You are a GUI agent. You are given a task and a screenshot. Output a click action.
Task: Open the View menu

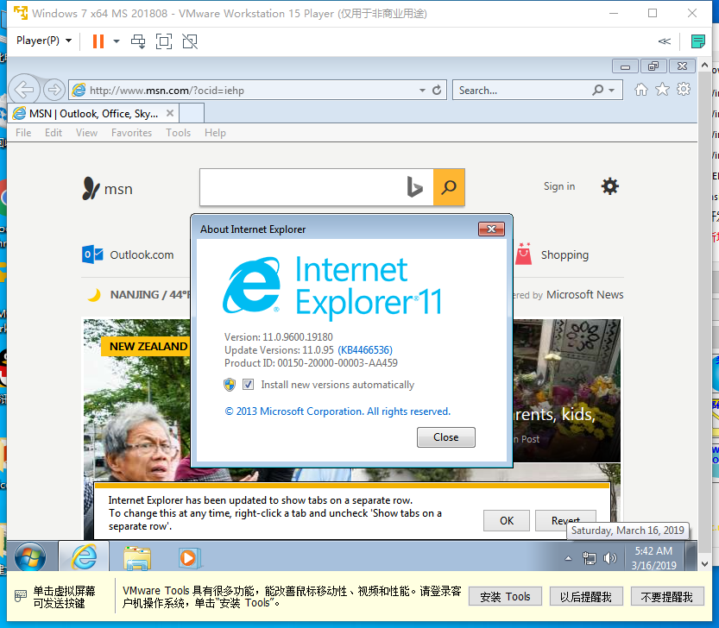click(86, 133)
